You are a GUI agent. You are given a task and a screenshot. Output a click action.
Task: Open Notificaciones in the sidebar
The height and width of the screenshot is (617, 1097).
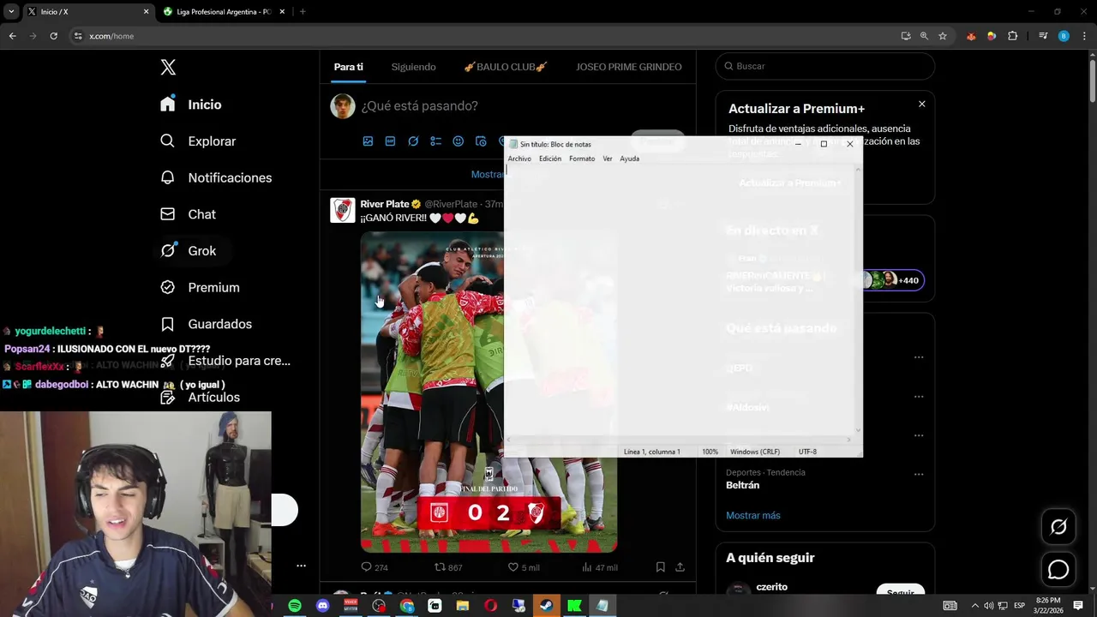pyautogui.click(x=216, y=177)
